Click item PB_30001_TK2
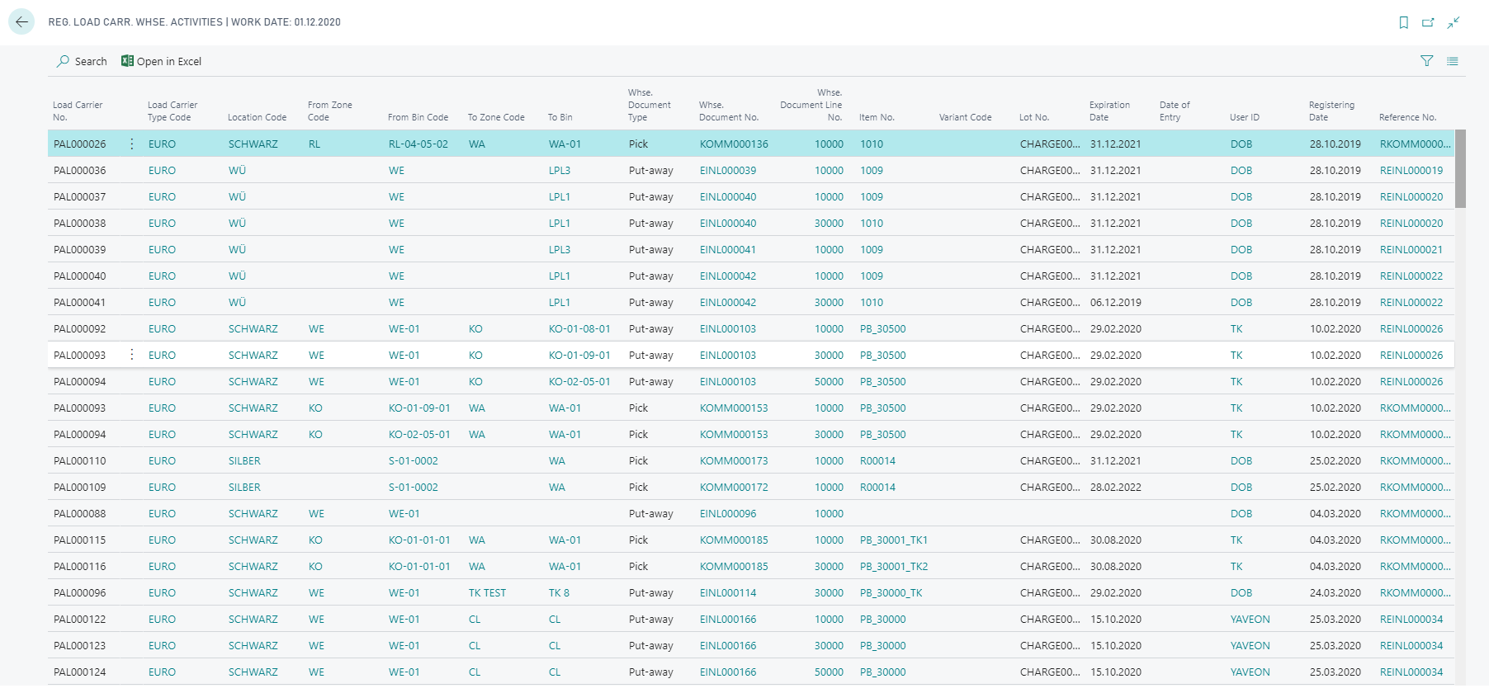Image resolution: width=1489 pixels, height=693 pixels. click(x=894, y=567)
